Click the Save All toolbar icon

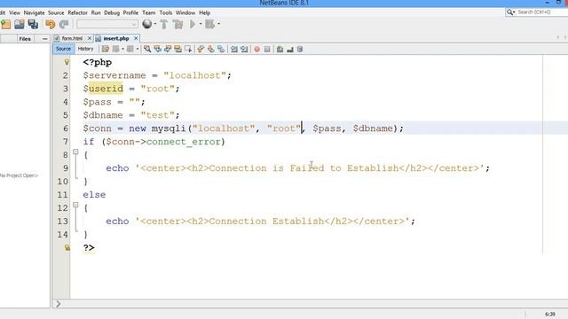[33, 24]
